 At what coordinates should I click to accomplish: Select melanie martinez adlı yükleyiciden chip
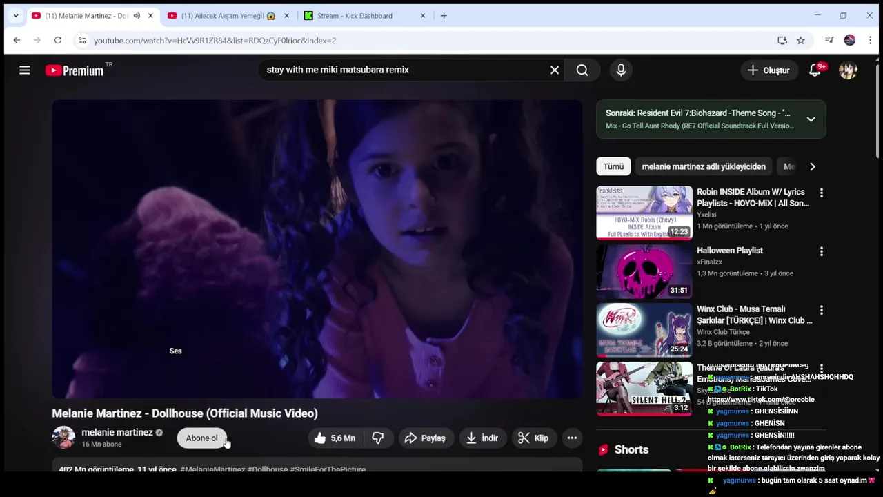point(704,166)
